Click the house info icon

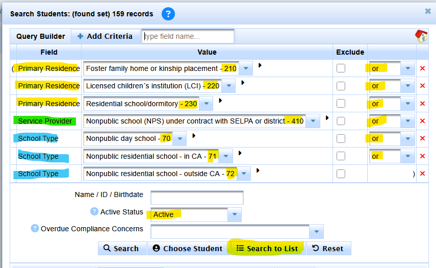point(421,36)
